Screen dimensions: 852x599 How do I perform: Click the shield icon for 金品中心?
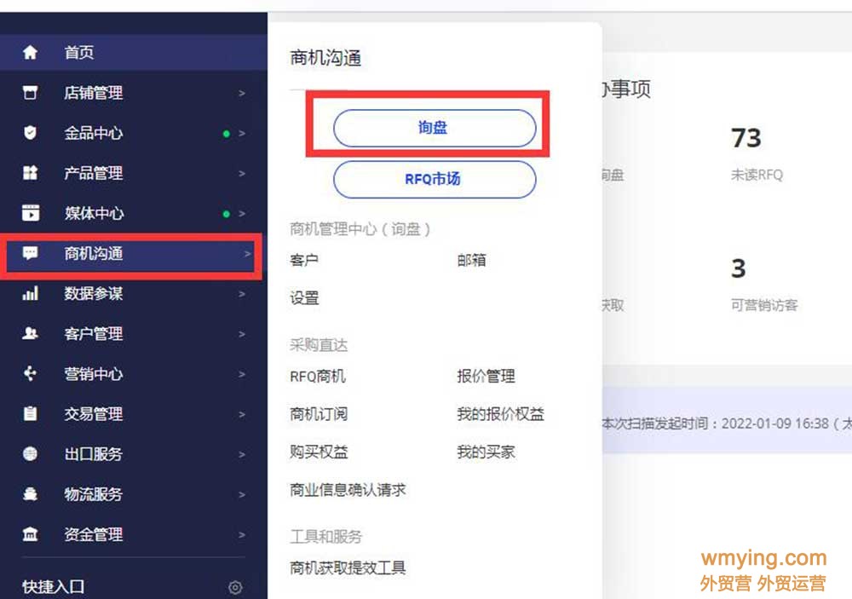pyautogui.click(x=30, y=133)
